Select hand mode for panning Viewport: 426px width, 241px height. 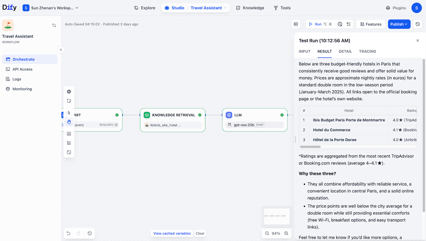(69, 122)
